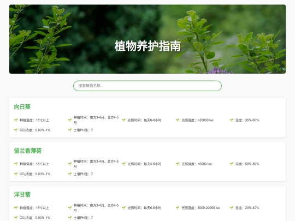Select 洋甘菊 text 土壤PH值：7
This screenshot has width=295, height=221.
click(83, 218)
